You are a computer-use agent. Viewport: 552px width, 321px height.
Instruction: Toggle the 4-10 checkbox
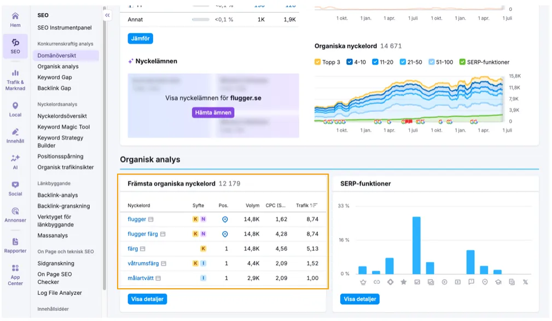(349, 62)
